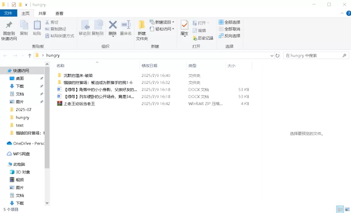Click the search magnifier icon

(344, 56)
